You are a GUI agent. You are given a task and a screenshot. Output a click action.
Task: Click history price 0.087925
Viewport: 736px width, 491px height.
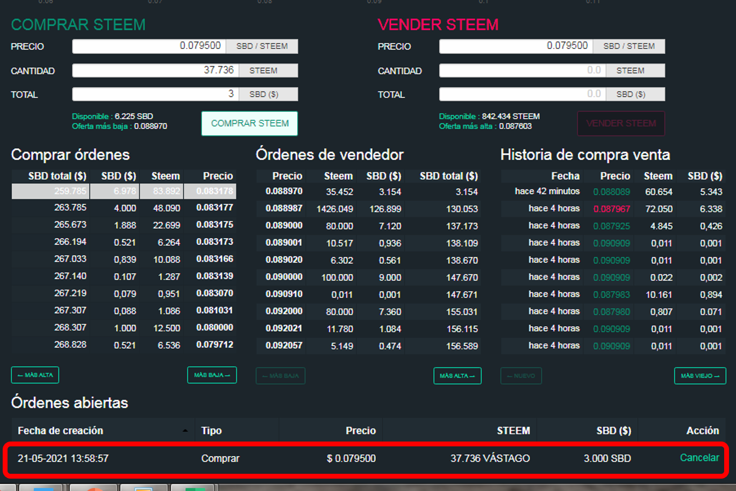[612, 226]
